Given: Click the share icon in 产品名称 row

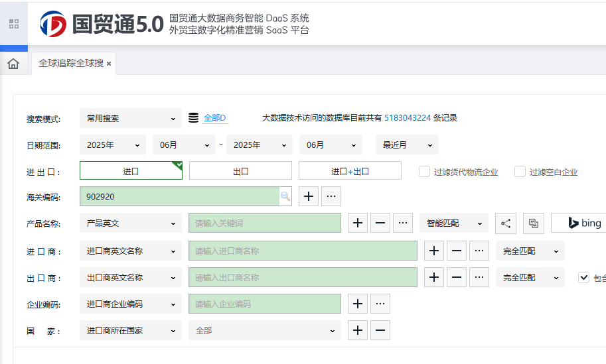Looking at the screenshot, I should (506, 223).
